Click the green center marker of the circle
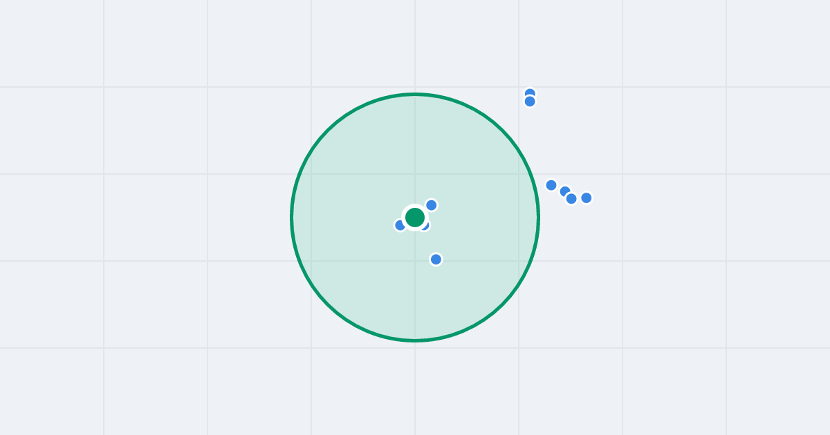 click(x=415, y=217)
